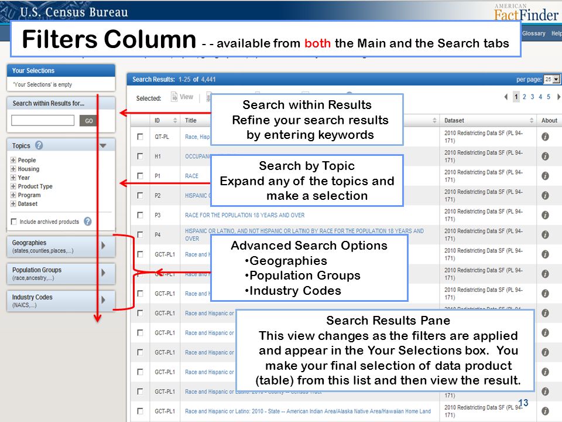Open About info icon for P4 row

545,234
